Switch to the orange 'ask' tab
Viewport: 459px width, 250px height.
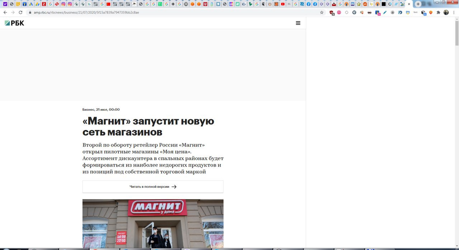365,4
